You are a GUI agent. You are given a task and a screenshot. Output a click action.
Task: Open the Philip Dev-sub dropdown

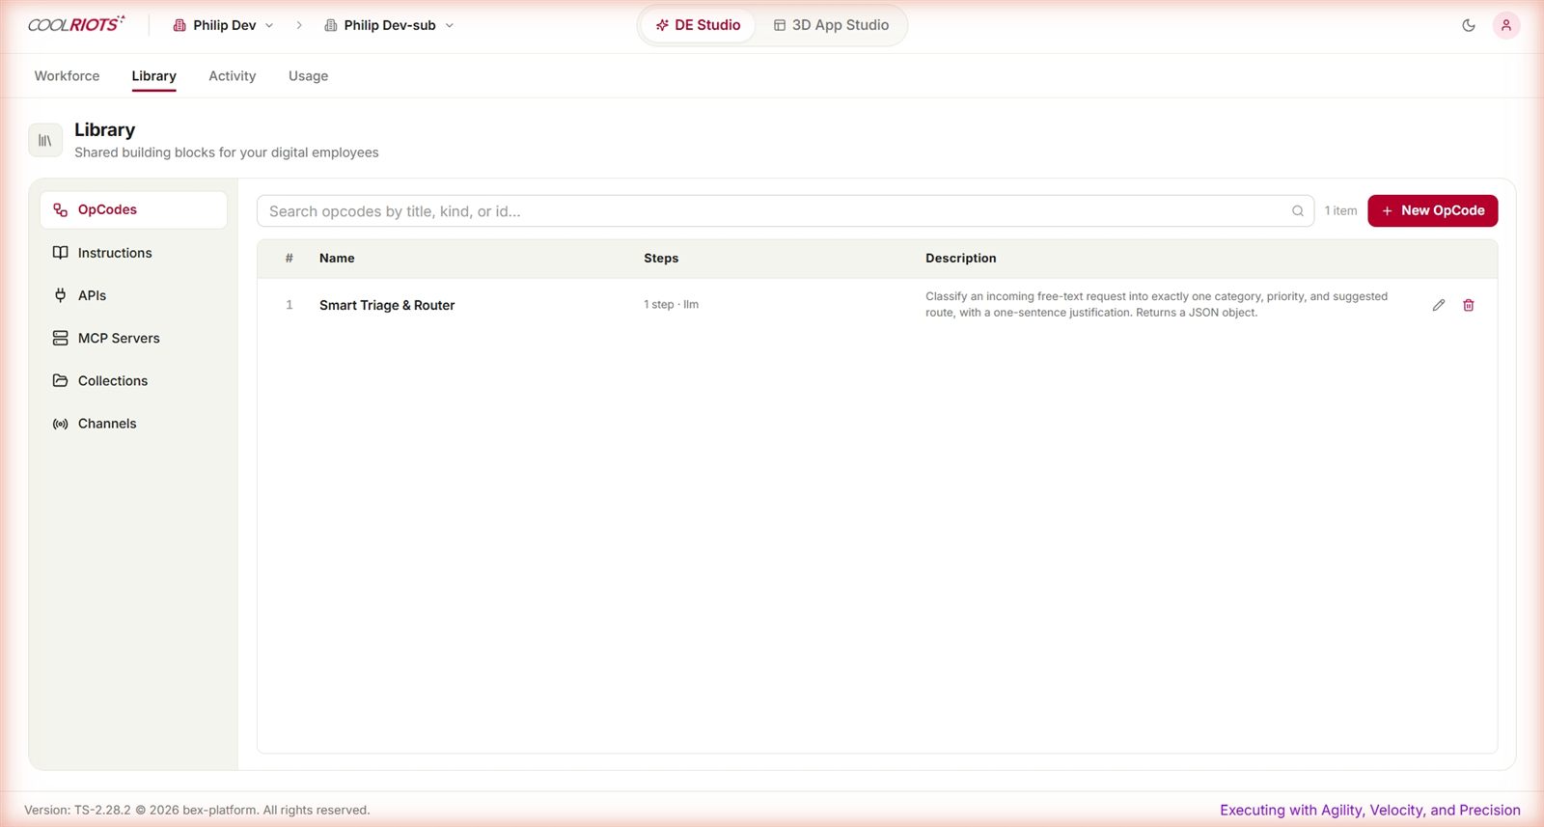[389, 25]
